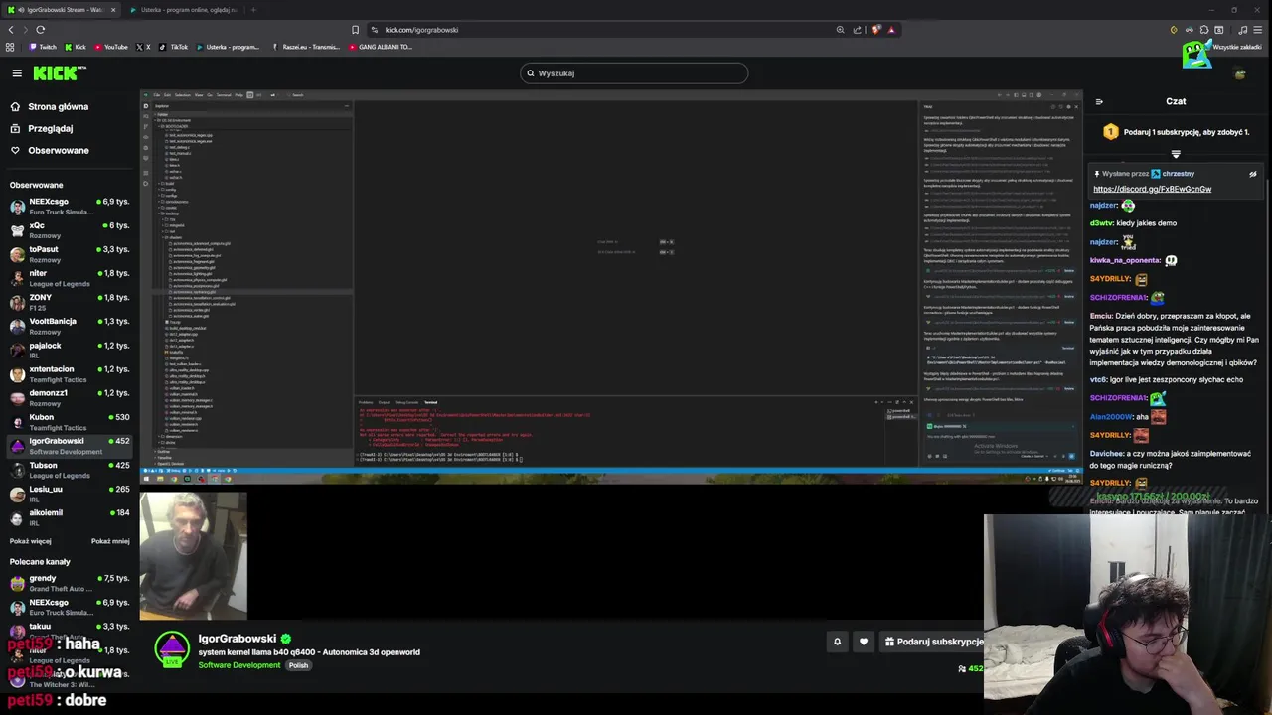1272x715 pixels.
Task: Open a new browser tab
Action: pyautogui.click(x=253, y=10)
